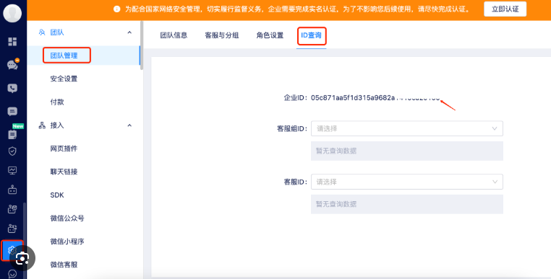The height and width of the screenshot is (279, 551).
Task: Open 聊天链接 menu item
Action: point(64,172)
